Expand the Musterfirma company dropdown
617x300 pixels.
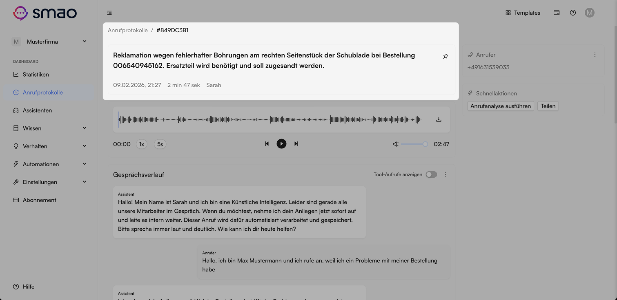(x=50, y=42)
